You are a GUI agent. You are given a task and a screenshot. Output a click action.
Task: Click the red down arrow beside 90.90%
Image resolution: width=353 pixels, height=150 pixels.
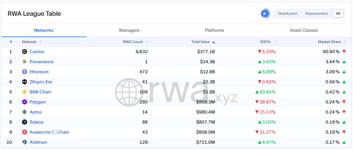click(x=344, y=52)
